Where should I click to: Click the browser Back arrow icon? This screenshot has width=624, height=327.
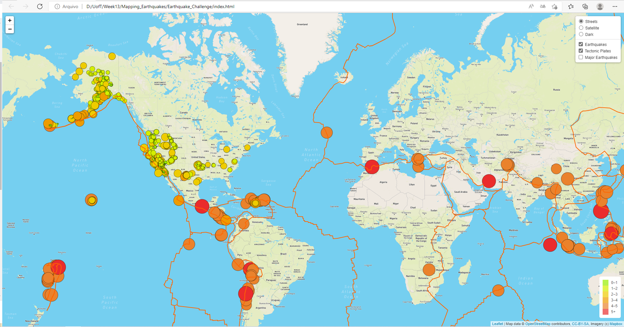pyautogui.click(x=12, y=6)
